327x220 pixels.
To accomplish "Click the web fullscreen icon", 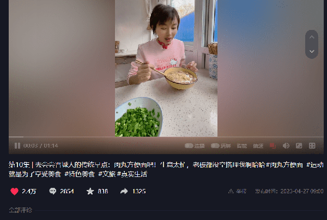I will click(299, 145).
